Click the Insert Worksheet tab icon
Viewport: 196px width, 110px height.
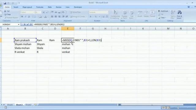pyautogui.click(x=36, y=105)
